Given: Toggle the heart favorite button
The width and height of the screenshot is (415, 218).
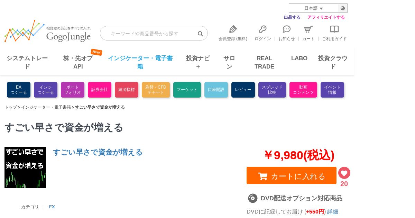Looking at the screenshot, I should coord(344,173).
